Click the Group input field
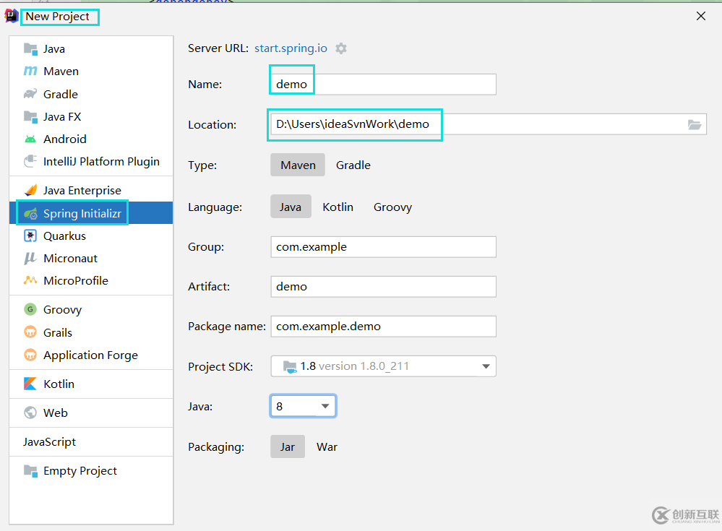 coord(383,246)
